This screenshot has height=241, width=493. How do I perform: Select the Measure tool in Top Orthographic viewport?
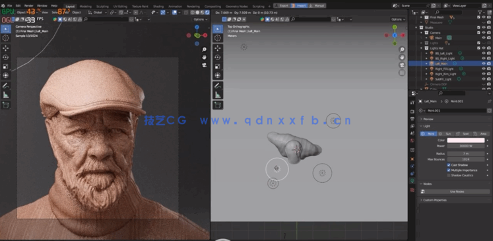pyautogui.click(x=218, y=94)
